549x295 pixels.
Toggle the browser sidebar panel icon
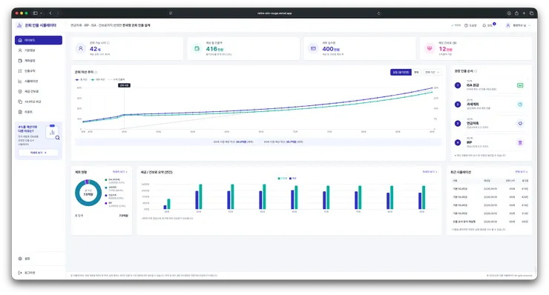click(36, 13)
